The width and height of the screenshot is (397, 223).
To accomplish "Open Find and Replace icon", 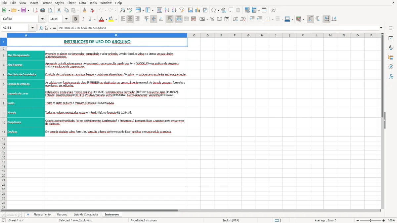I will click(122, 10).
